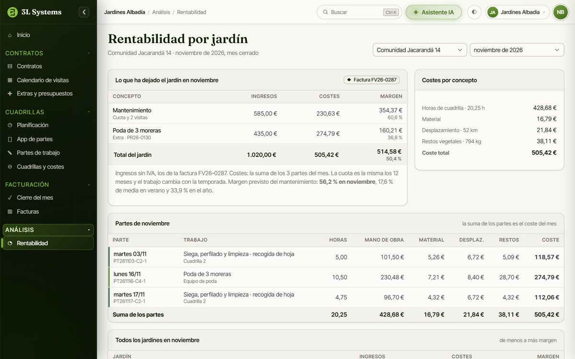Select the martes 17/11 part row
Screen dimensions: 575x359
[x=336, y=297]
